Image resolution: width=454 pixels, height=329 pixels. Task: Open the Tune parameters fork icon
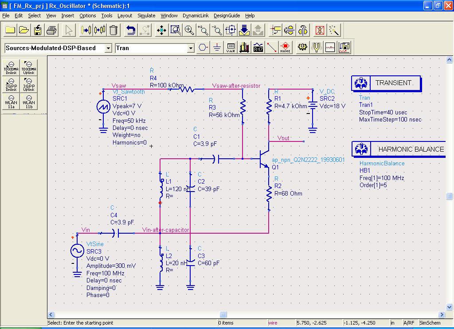coord(317,47)
